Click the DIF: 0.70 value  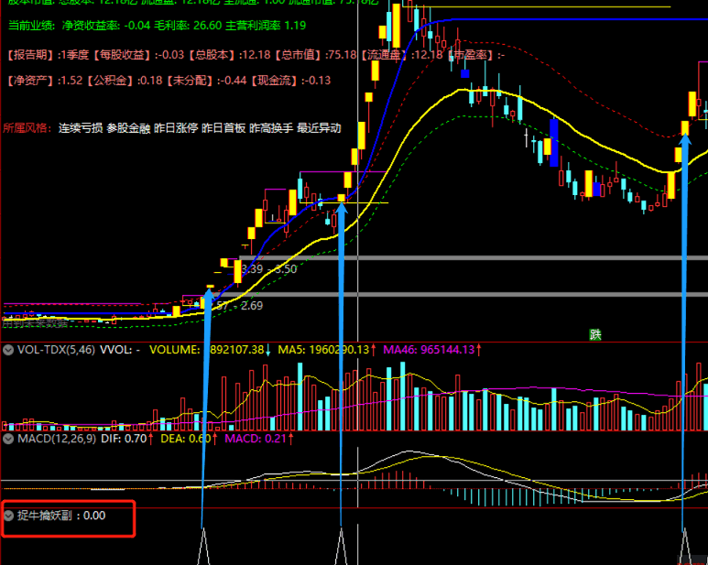[124, 439]
